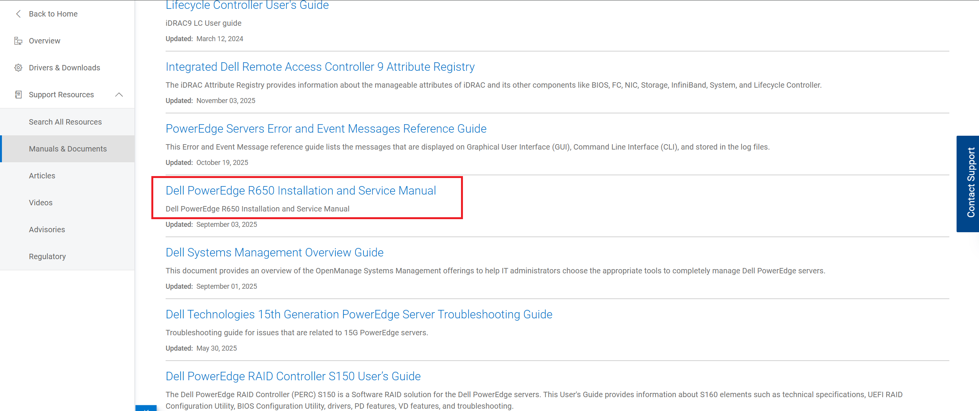
Task: Open Search All Resources
Action: 65,121
